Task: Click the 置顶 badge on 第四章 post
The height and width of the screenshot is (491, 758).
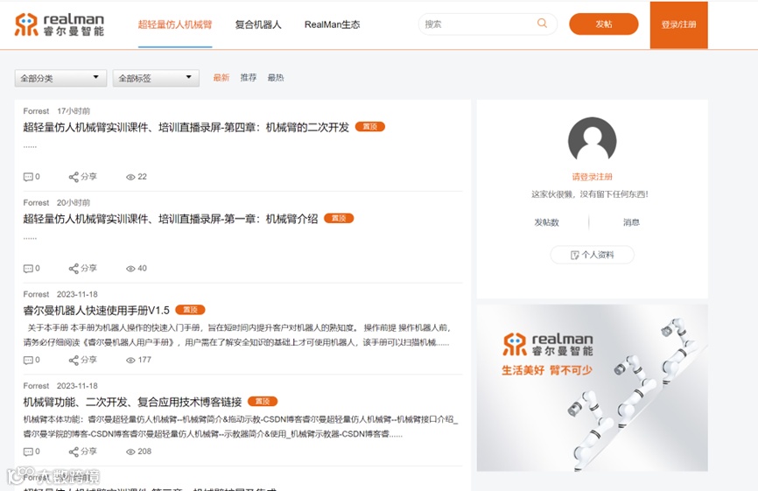Action: pyautogui.click(x=370, y=127)
